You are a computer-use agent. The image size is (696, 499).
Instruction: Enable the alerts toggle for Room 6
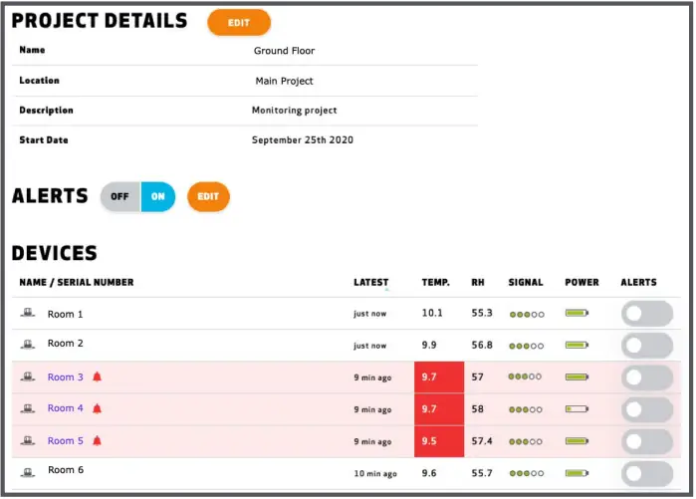click(x=647, y=473)
